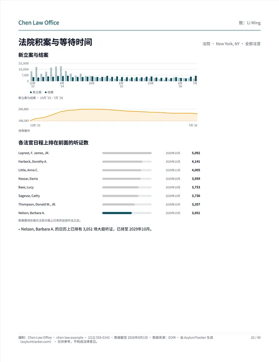
Task: Click the hearing count '3,736'
Action: click(x=196, y=196)
